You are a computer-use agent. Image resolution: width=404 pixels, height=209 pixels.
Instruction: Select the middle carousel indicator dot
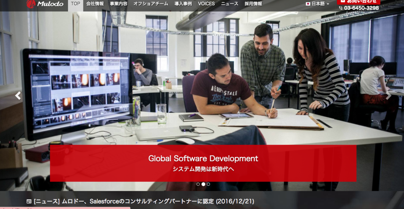[x=203, y=184]
